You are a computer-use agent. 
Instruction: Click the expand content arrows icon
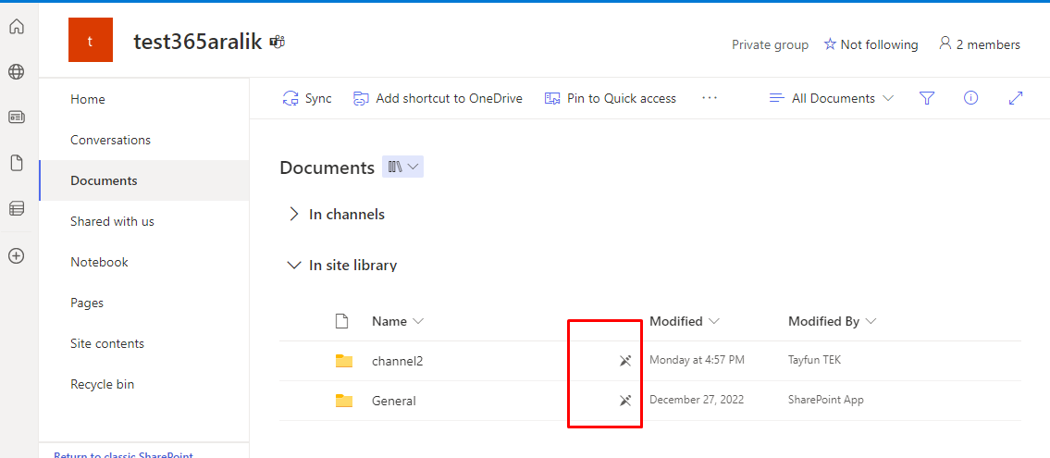(1015, 98)
